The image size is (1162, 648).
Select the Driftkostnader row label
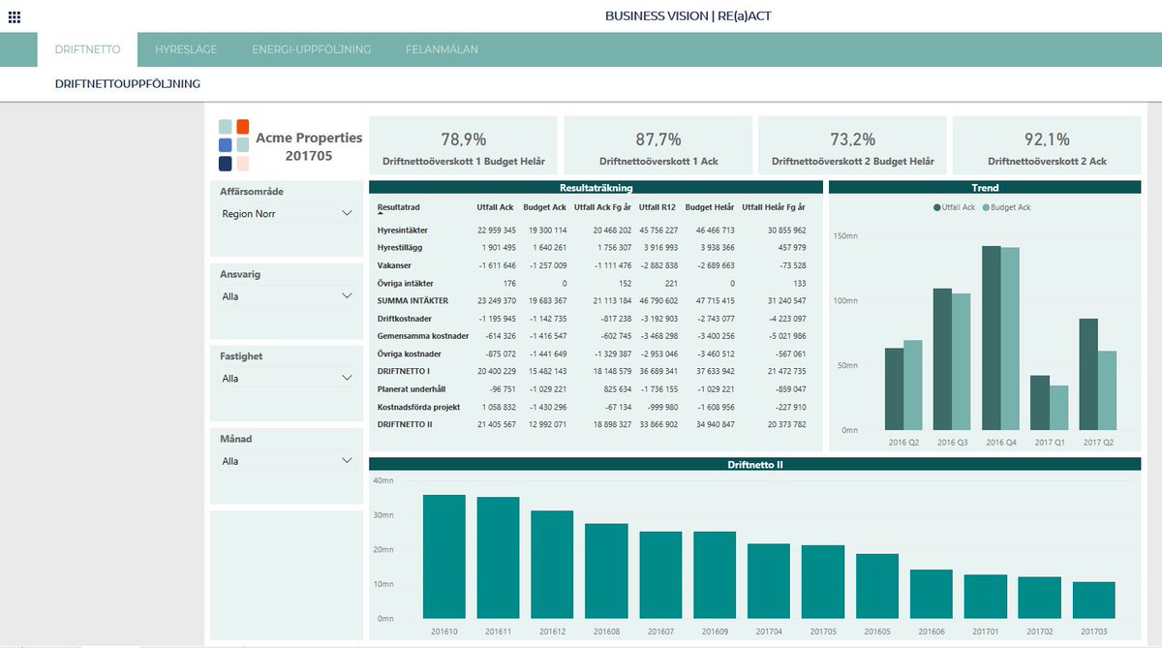coord(405,318)
